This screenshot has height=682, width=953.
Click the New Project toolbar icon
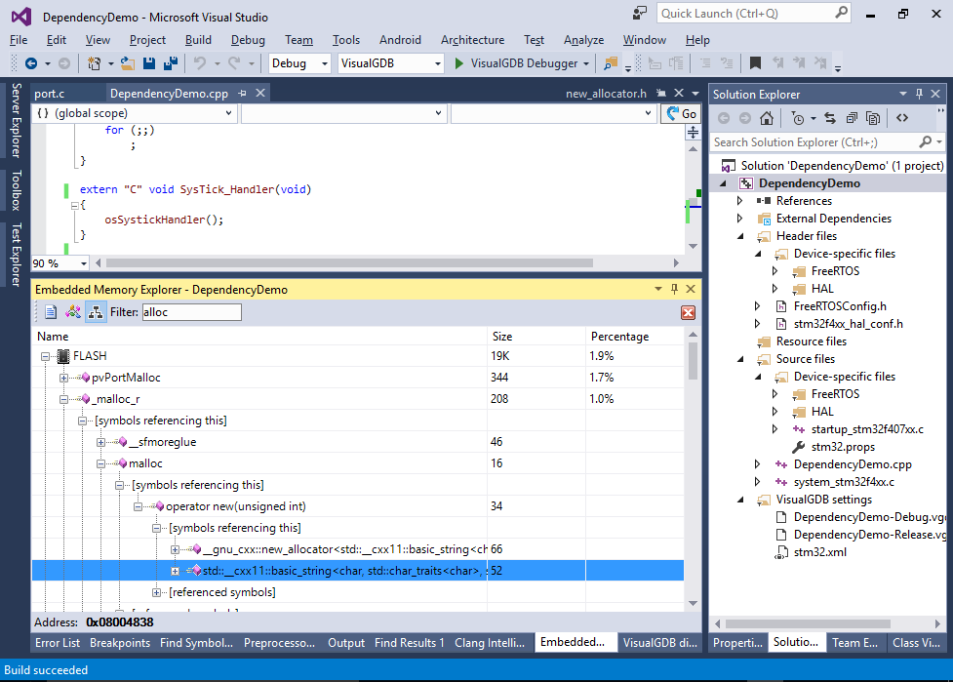pyautogui.click(x=94, y=63)
